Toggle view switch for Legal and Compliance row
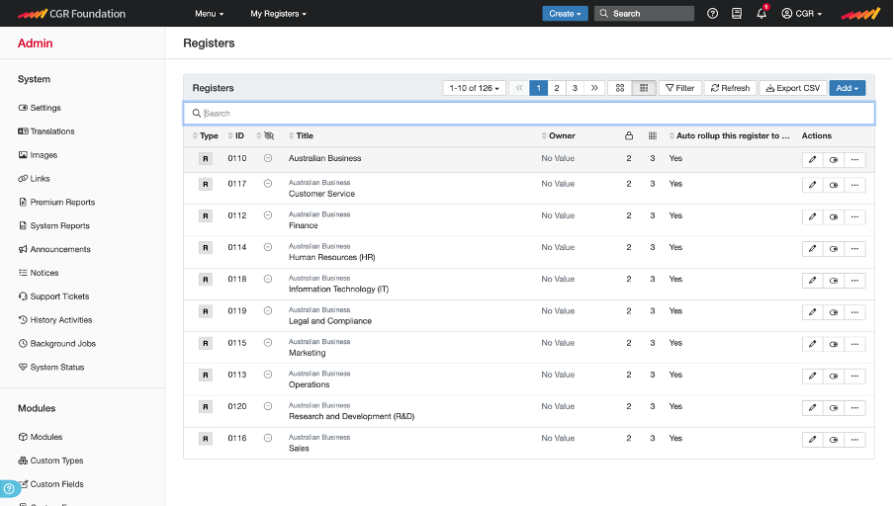The height and width of the screenshot is (506, 894). tap(834, 312)
